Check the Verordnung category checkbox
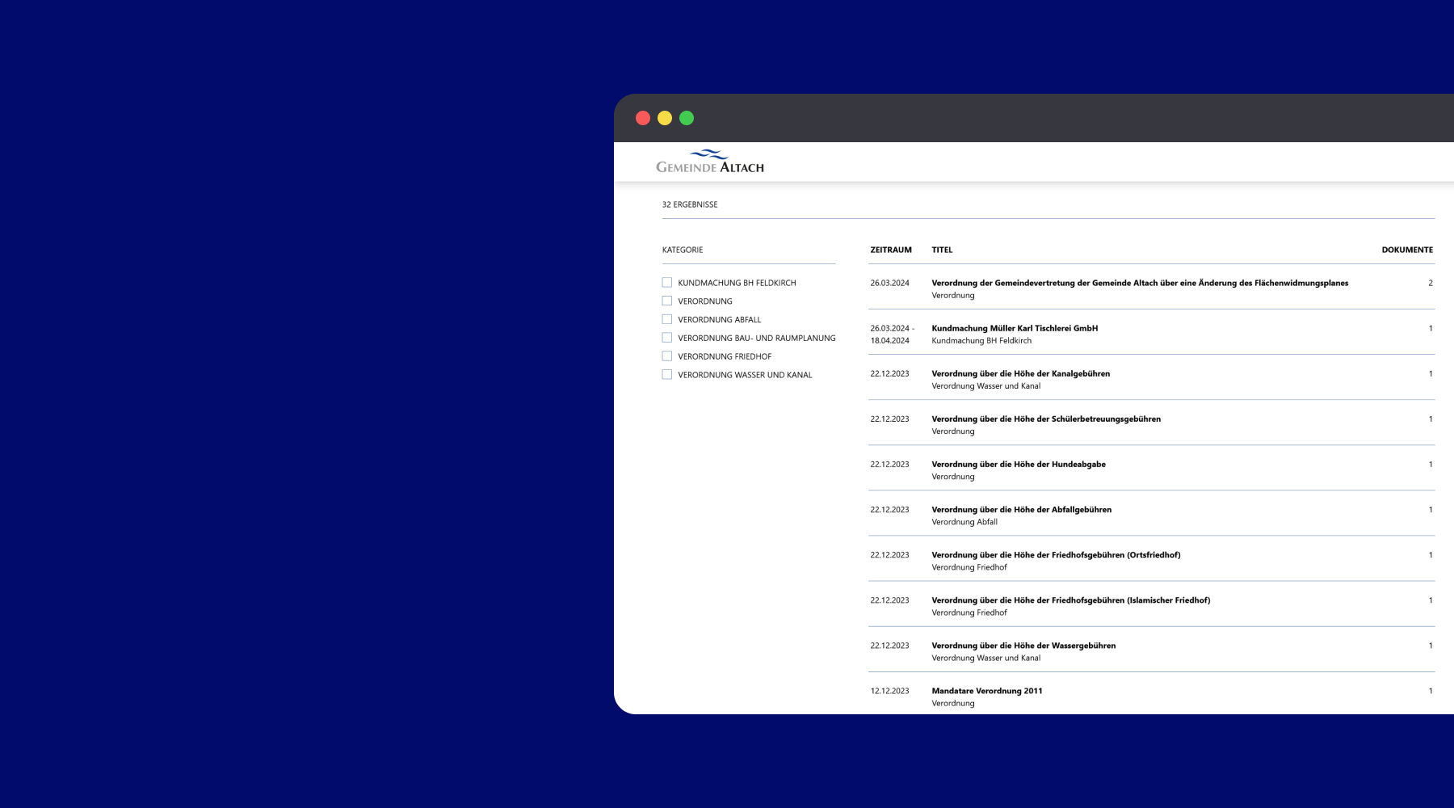 (x=667, y=301)
